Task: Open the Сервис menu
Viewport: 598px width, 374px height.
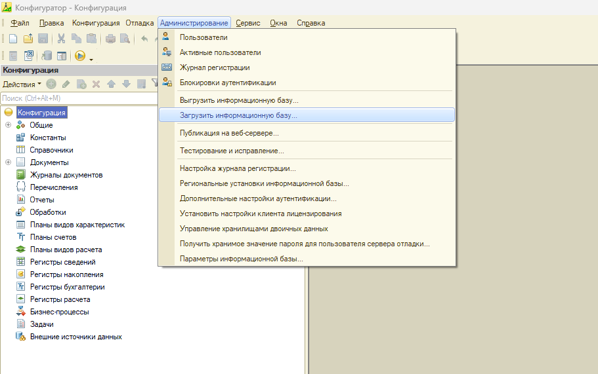Action: [x=248, y=23]
